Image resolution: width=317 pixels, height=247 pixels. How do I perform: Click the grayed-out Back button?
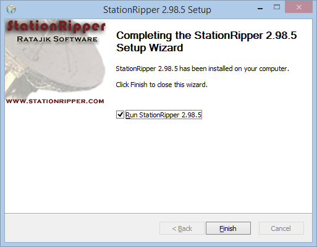(182, 228)
